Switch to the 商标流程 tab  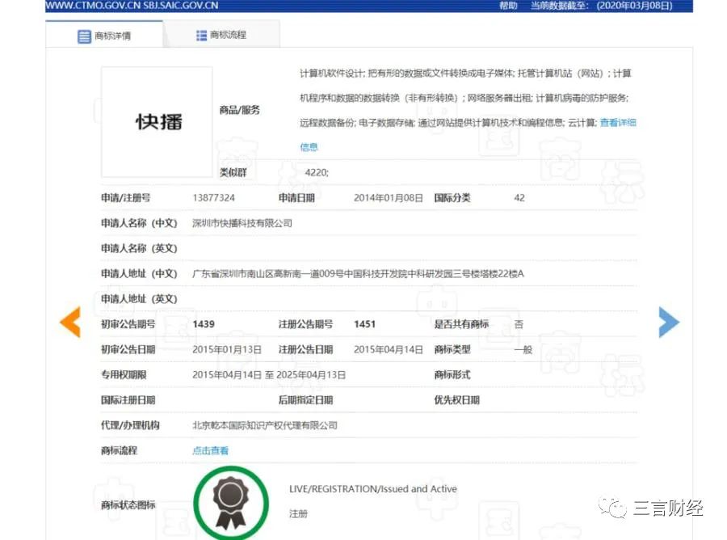[x=227, y=35]
